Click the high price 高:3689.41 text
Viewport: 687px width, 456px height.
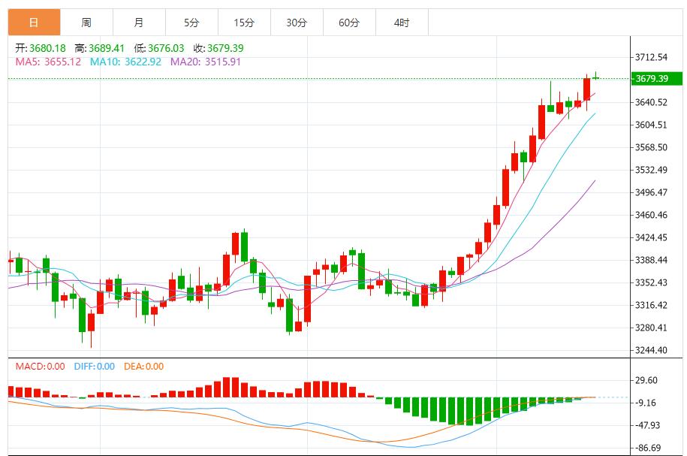101,48
